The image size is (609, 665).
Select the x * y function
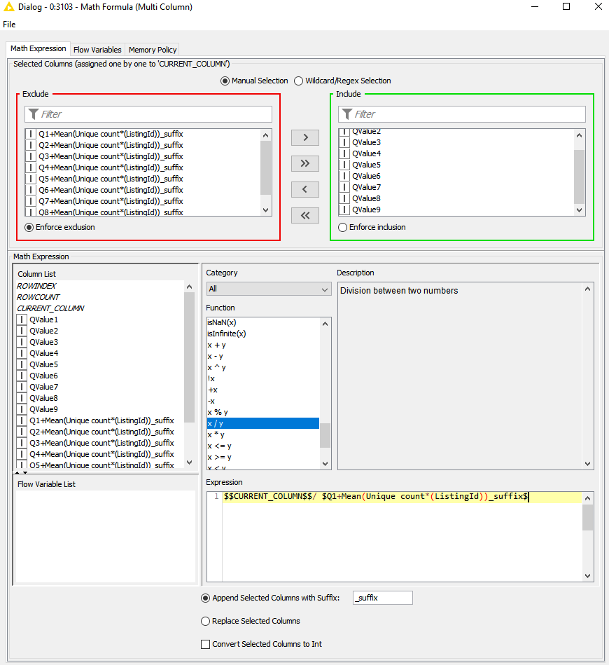click(216, 434)
